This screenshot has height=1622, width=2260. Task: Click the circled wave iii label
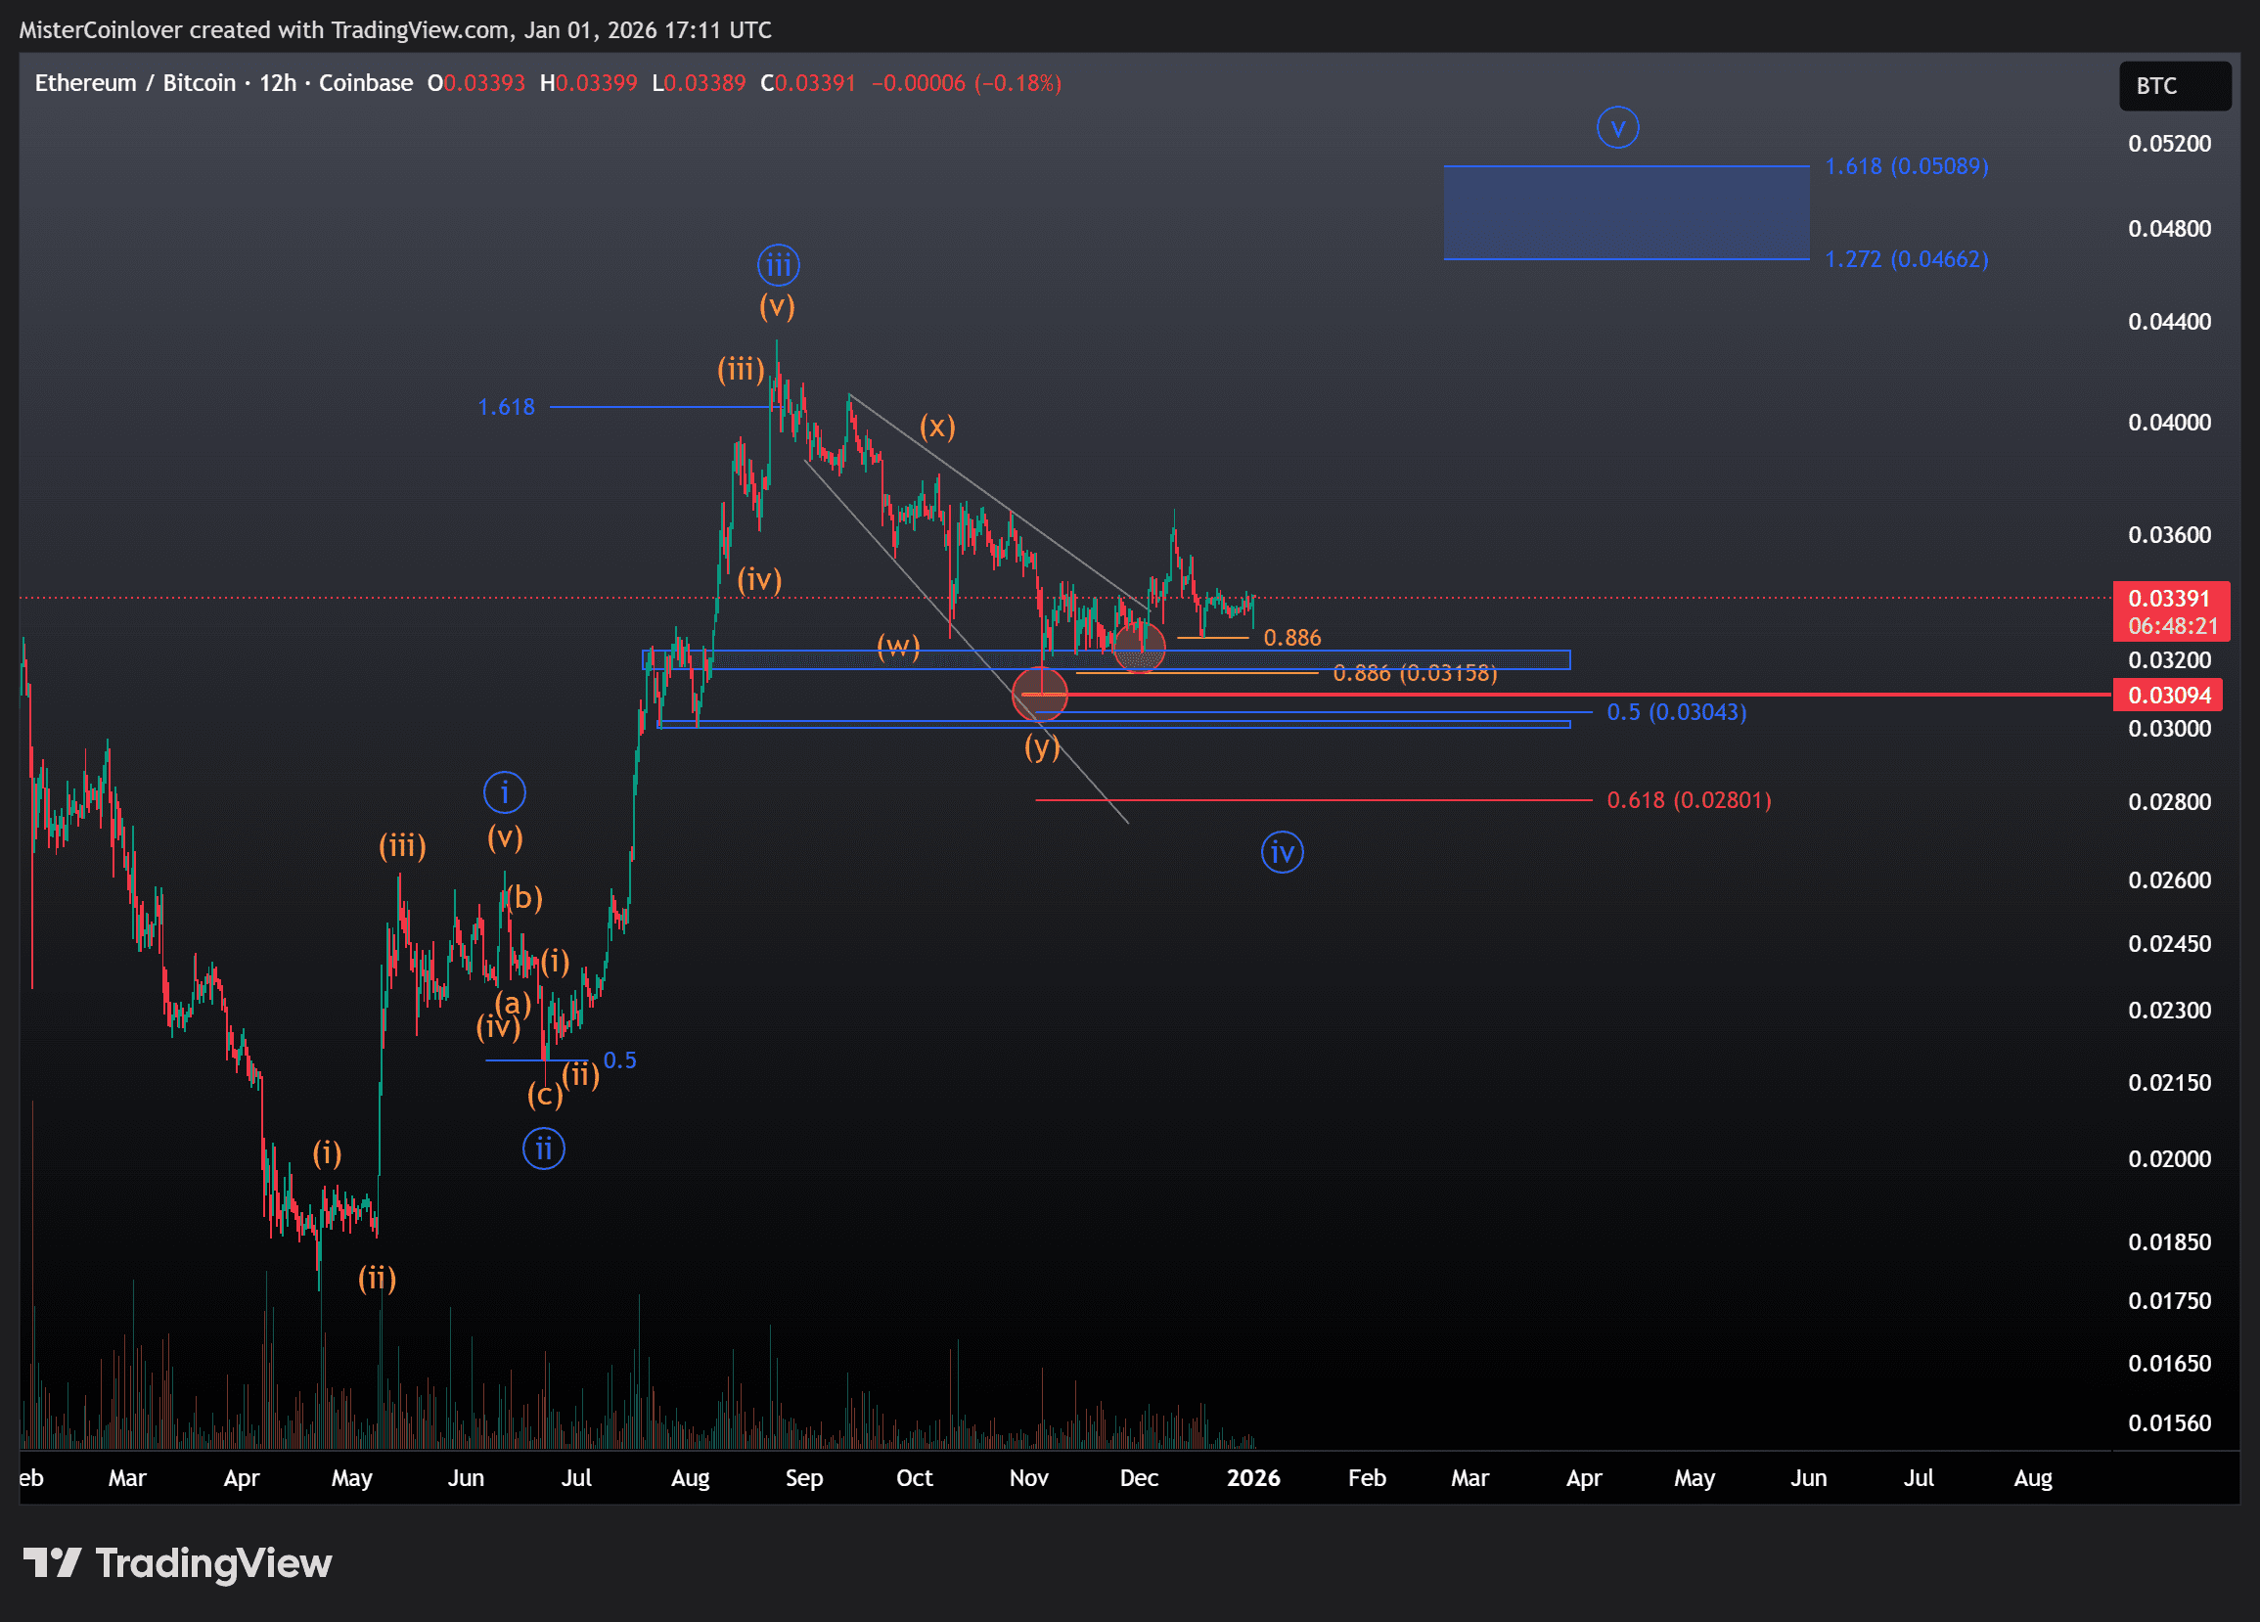(777, 266)
